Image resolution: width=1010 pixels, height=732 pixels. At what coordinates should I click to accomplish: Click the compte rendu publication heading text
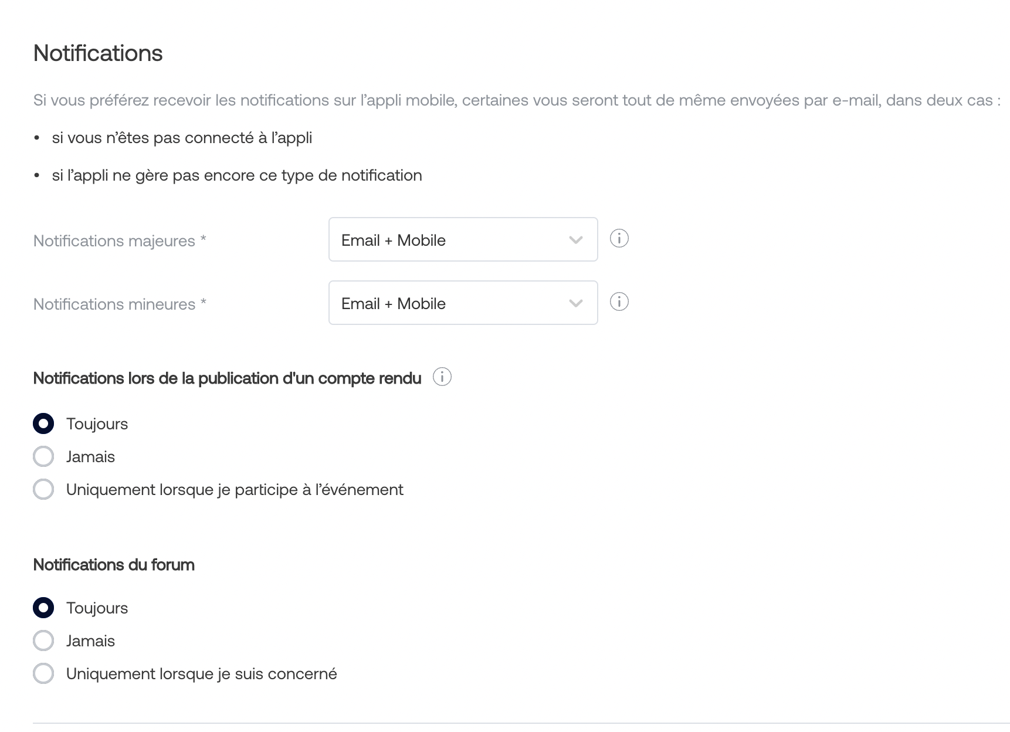click(227, 378)
